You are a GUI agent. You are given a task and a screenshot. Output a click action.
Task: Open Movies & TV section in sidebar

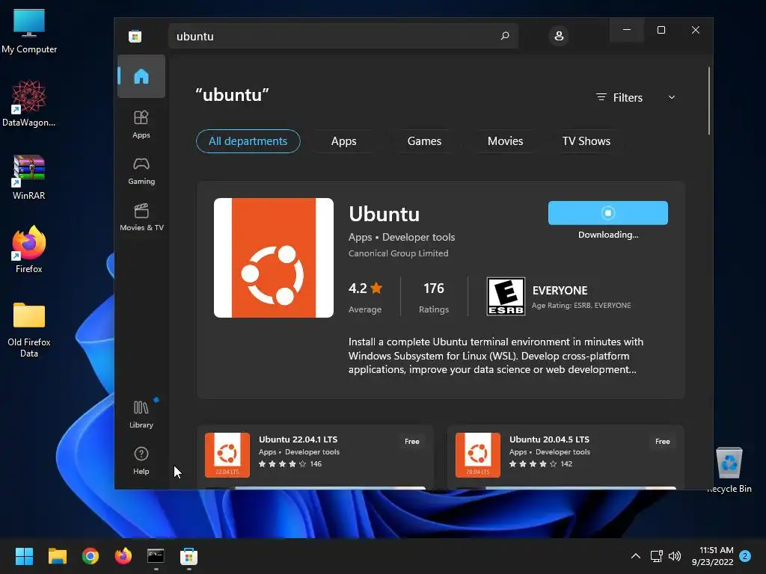(x=141, y=217)
